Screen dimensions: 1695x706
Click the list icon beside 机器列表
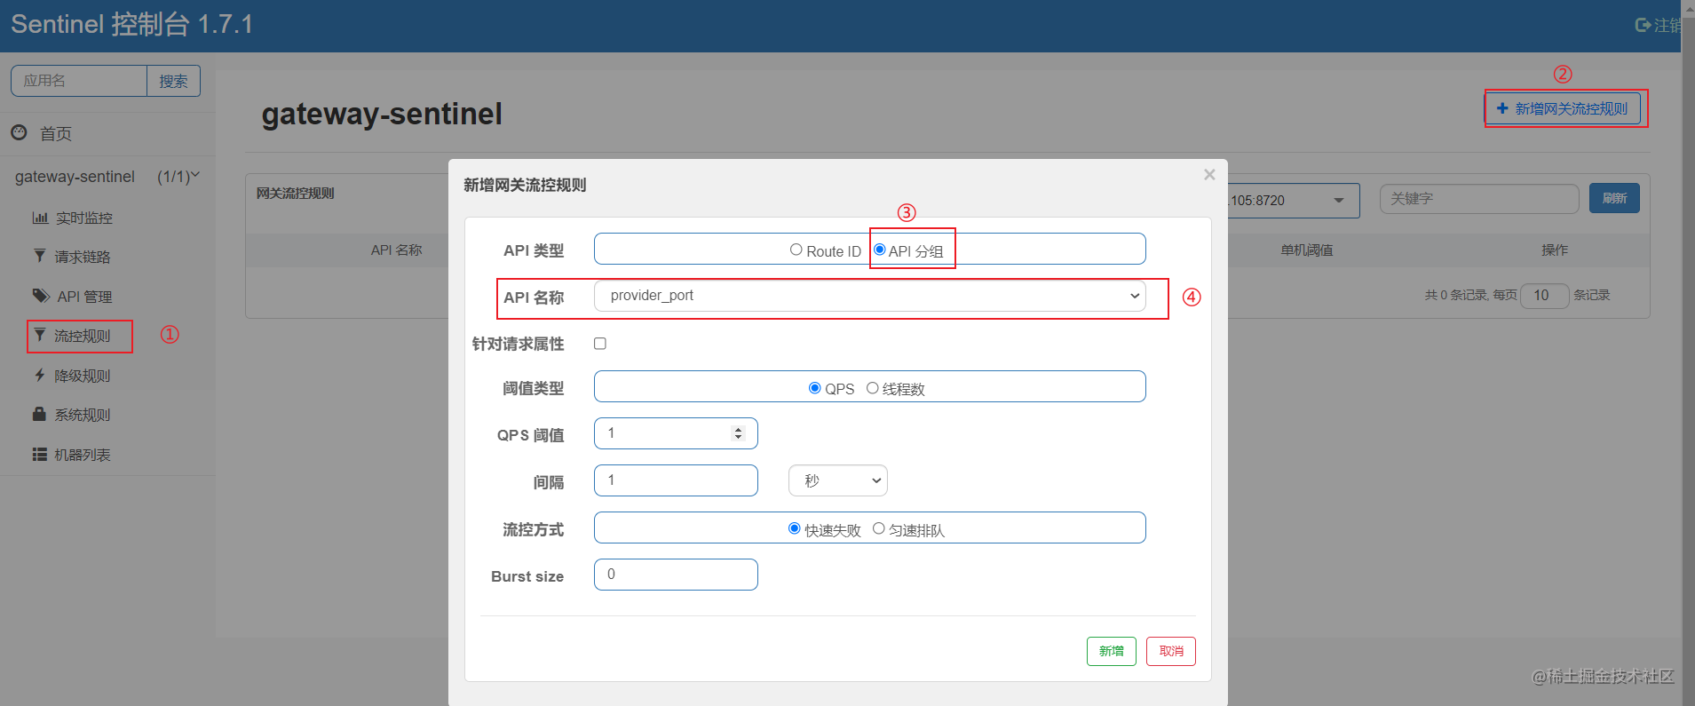coord(40,454)
